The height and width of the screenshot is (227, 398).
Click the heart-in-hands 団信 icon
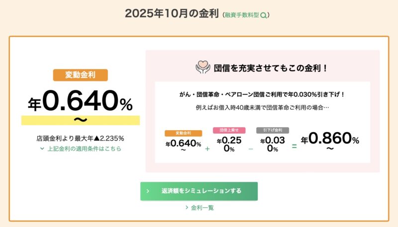(x=202, y=68)
